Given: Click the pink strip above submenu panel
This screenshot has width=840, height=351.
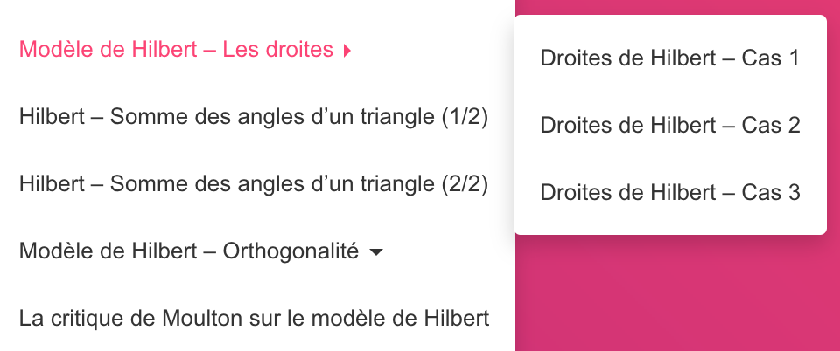Looking at the screenshot, I should click(675, 7).
